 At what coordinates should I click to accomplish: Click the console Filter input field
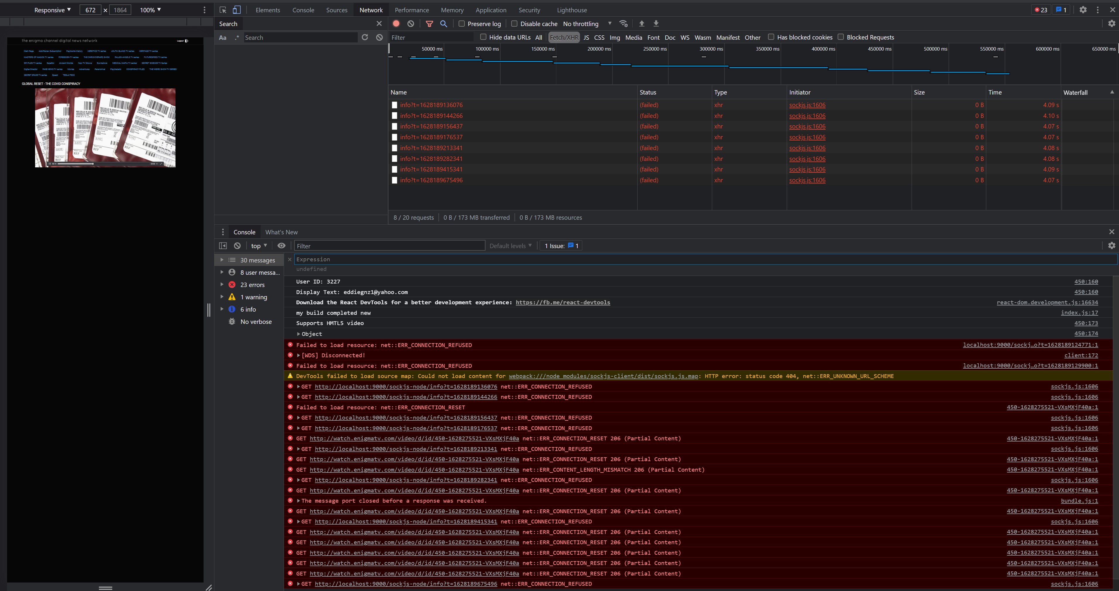point(389,245)
